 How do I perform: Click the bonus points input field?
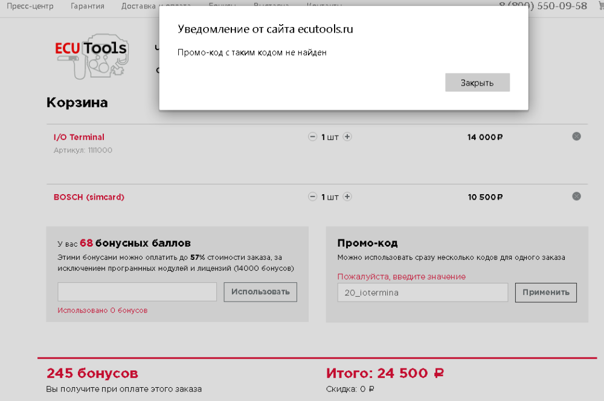137,291
